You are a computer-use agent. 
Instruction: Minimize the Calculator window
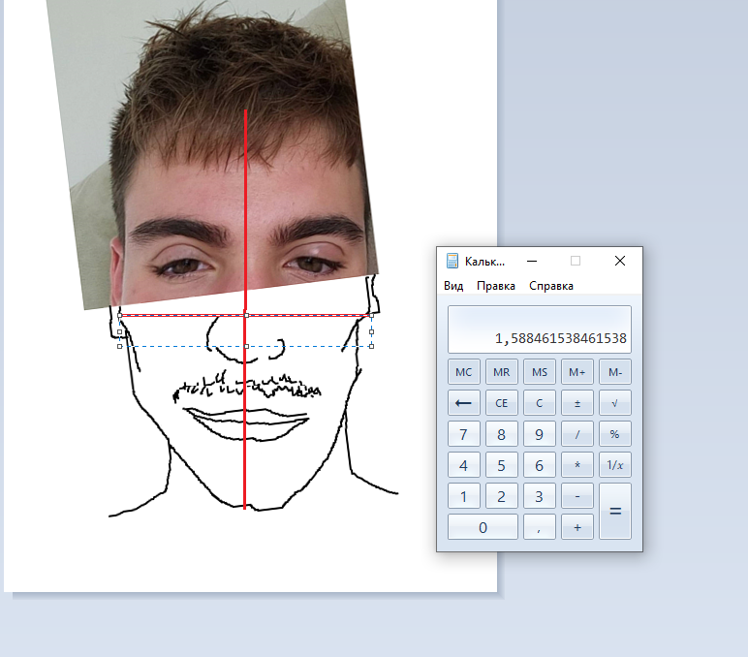point(532,261)
